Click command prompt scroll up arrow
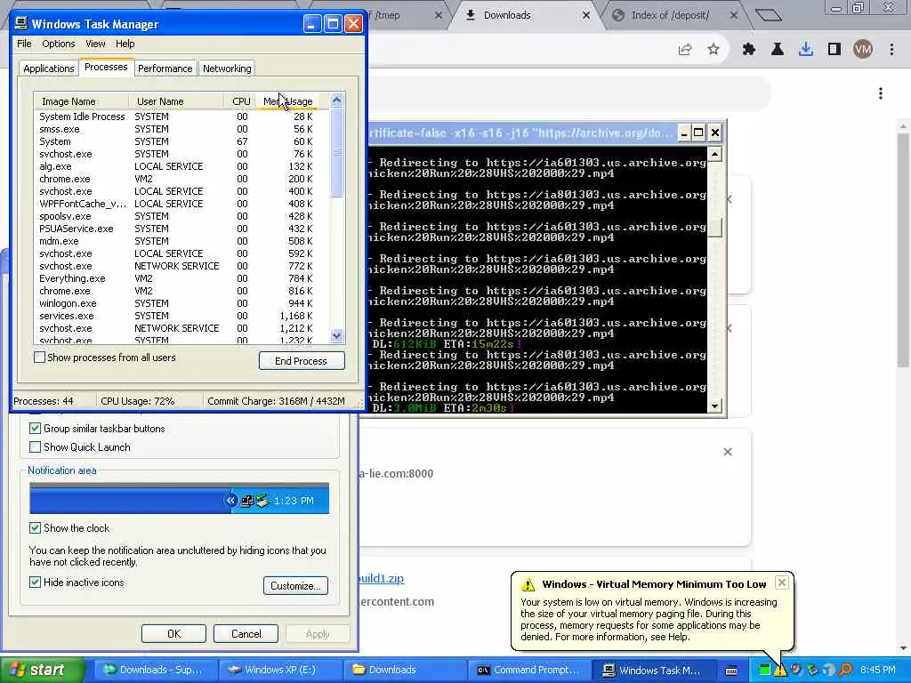 715,154
